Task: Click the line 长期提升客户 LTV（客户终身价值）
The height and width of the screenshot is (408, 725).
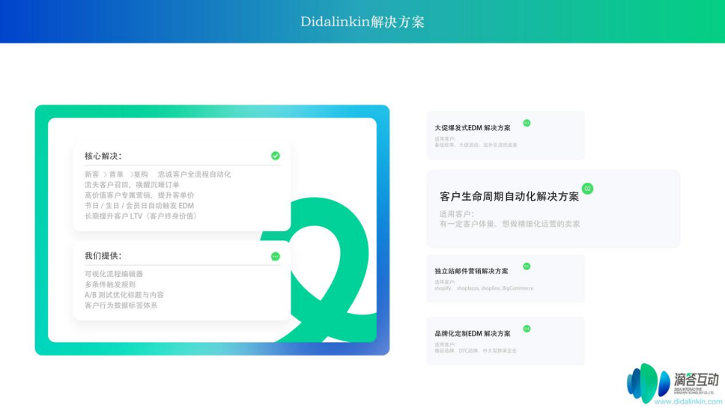Action: click(x=142, y=216)
